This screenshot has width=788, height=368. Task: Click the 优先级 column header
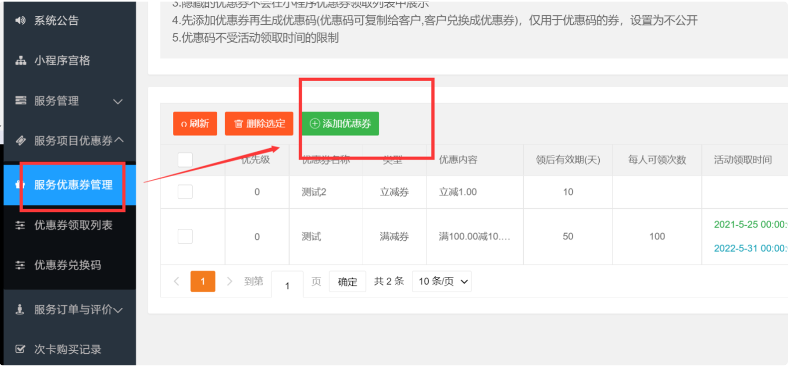point(256,160)
